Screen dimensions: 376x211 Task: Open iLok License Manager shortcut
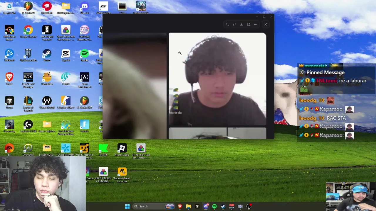click(28, 80)
